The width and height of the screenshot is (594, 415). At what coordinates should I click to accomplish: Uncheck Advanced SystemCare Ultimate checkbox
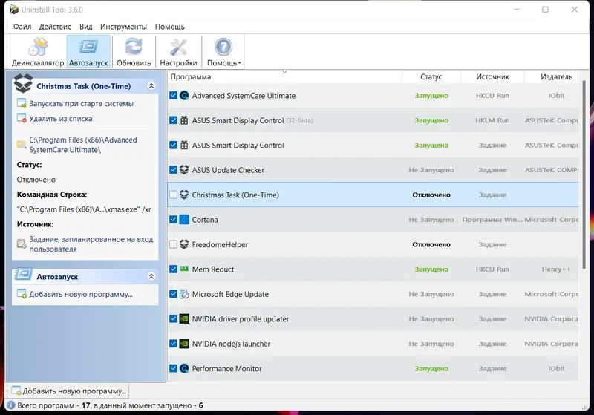click(173, 96)
